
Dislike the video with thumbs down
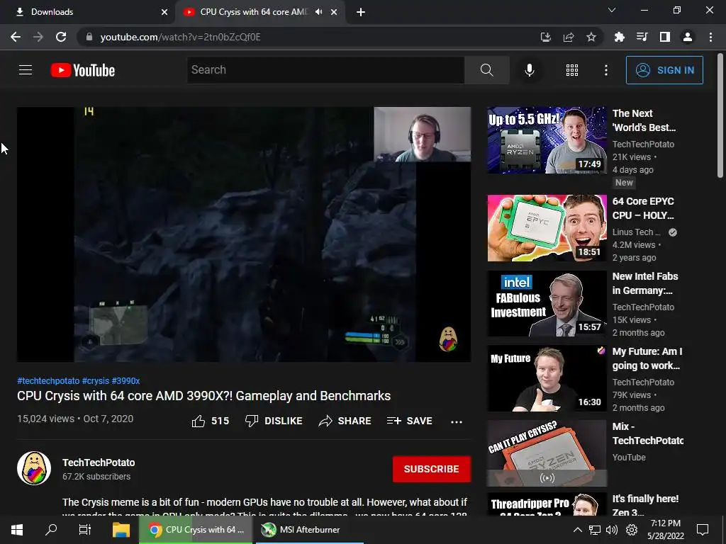(x=274, y=421)
